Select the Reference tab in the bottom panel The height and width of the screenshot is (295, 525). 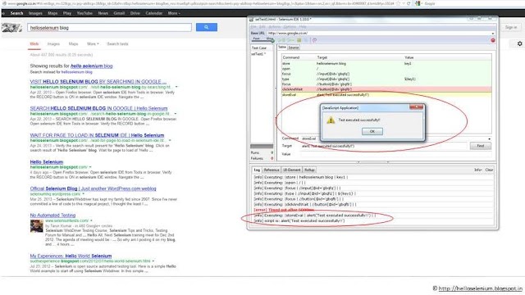click(272, 170)
